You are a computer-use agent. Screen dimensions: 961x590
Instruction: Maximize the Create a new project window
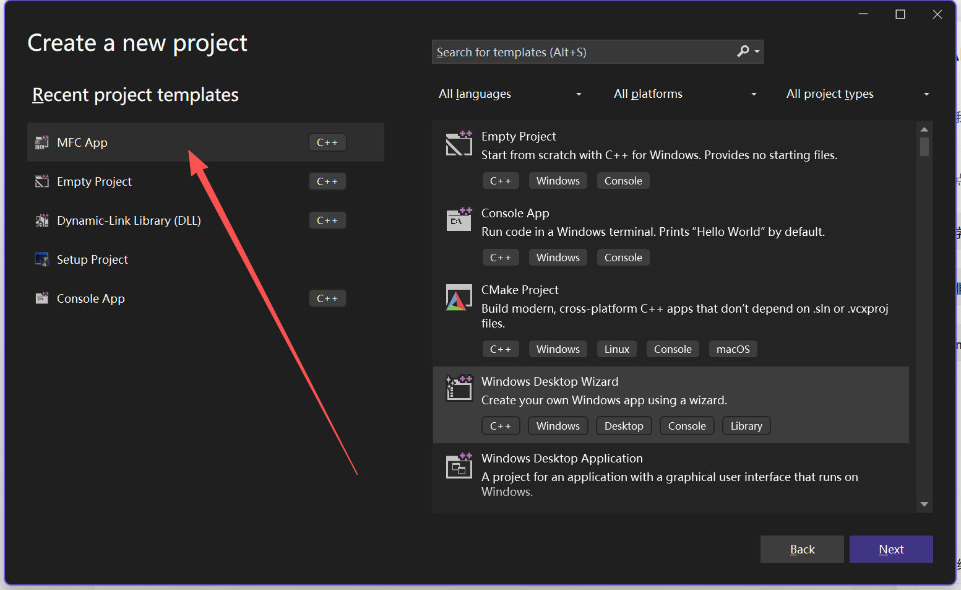[900, 14]
